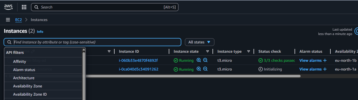Viewport: 358px width, 100px height.
Task: Open the Services grid menu icon
Action: click(24, 7)
